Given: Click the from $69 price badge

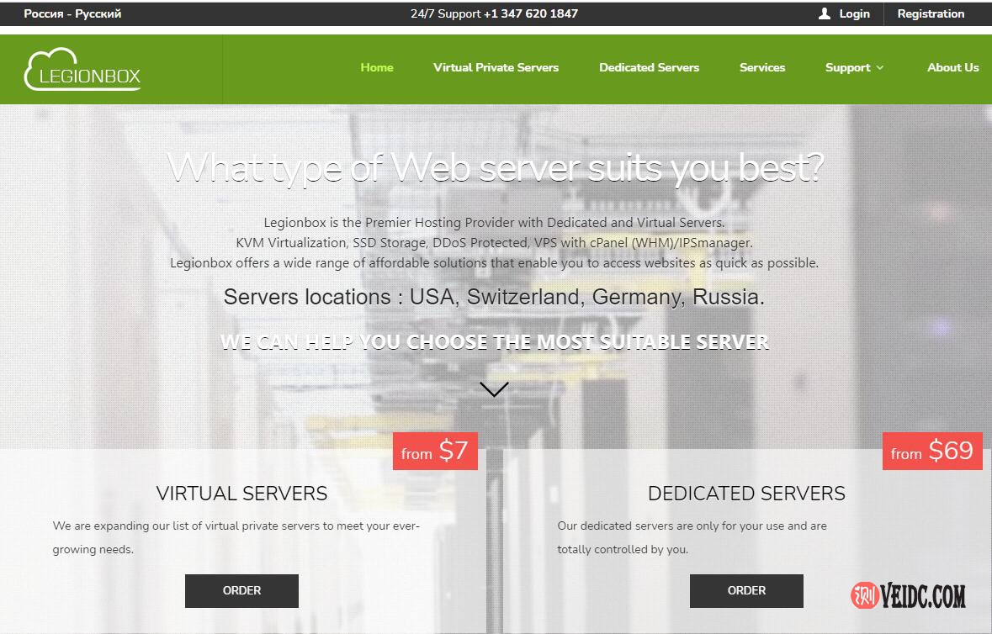Looking at the screenshot, I should 932,452.
